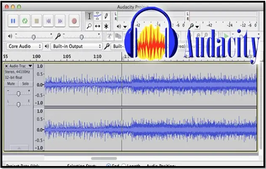Pick the pencil Draw tool
266x169 pixels.
click(106, 16)
